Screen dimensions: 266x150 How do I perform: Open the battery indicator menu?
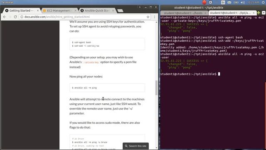pos(236,2)
